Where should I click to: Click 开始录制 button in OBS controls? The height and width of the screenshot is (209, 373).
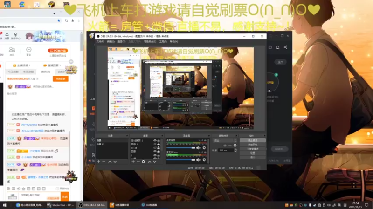click(x=253, y=144)
